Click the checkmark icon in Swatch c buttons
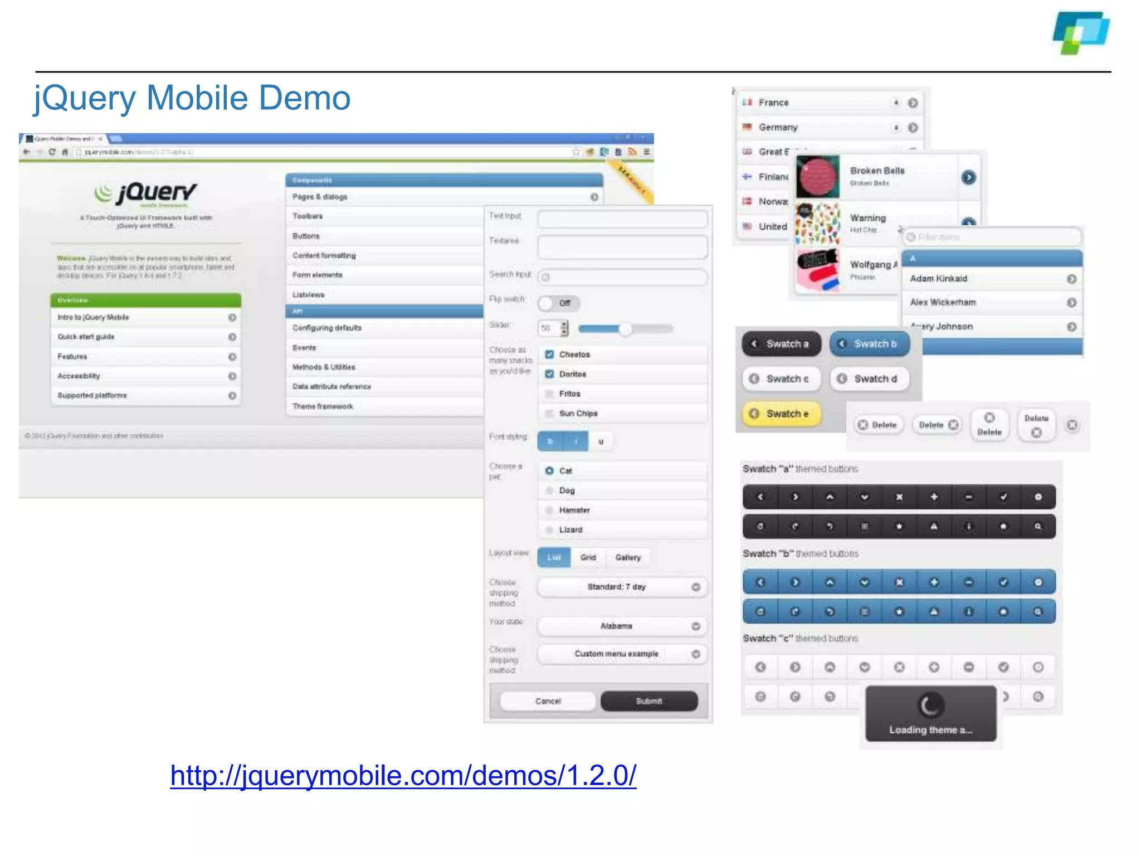This screenshot has height=856, width=1141. click(1003, 667)
